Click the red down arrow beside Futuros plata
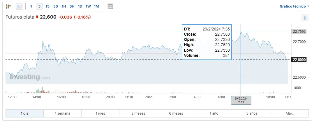 click(x=37, y=17)
